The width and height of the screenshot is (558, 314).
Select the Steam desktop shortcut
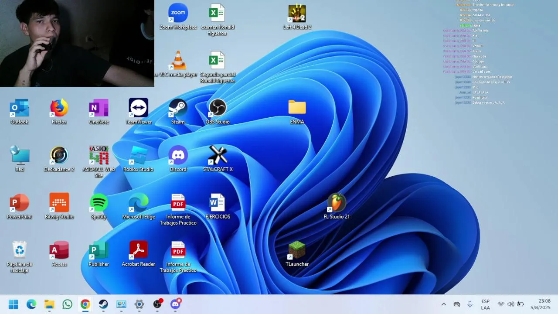click(178, 112)
